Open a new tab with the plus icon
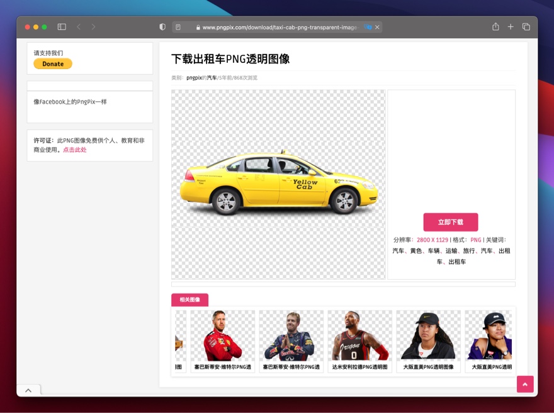Image resolution: width=554 pixels, height=413 pixels. (x=511, y=27)
